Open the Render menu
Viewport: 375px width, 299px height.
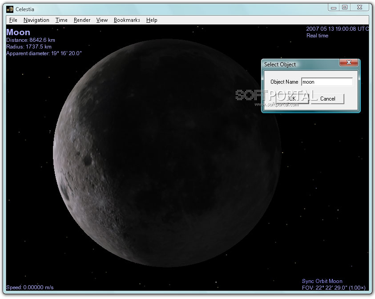pos(82,20)
